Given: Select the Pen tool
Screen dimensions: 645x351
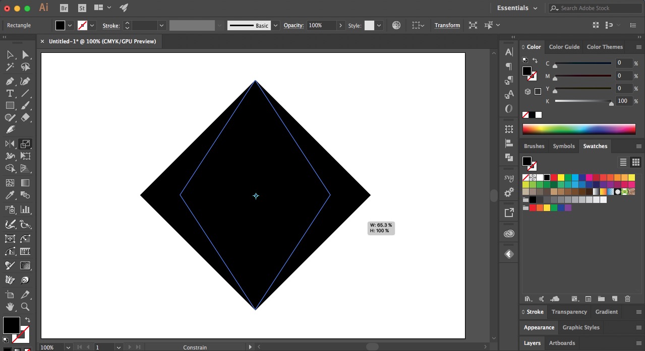Looking at the screenshot, I should [10, 81].
